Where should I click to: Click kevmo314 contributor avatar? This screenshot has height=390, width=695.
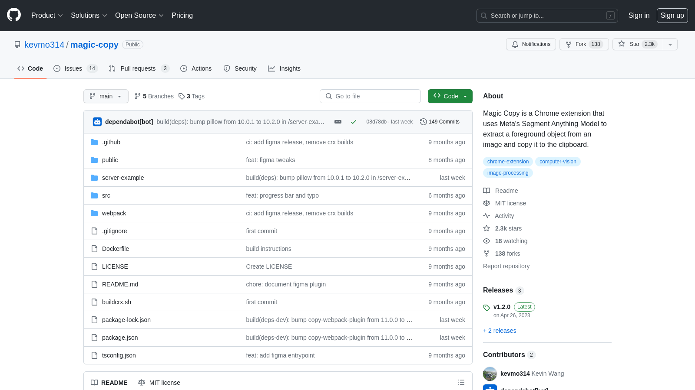pyautogui.click(x=490, y=374)
